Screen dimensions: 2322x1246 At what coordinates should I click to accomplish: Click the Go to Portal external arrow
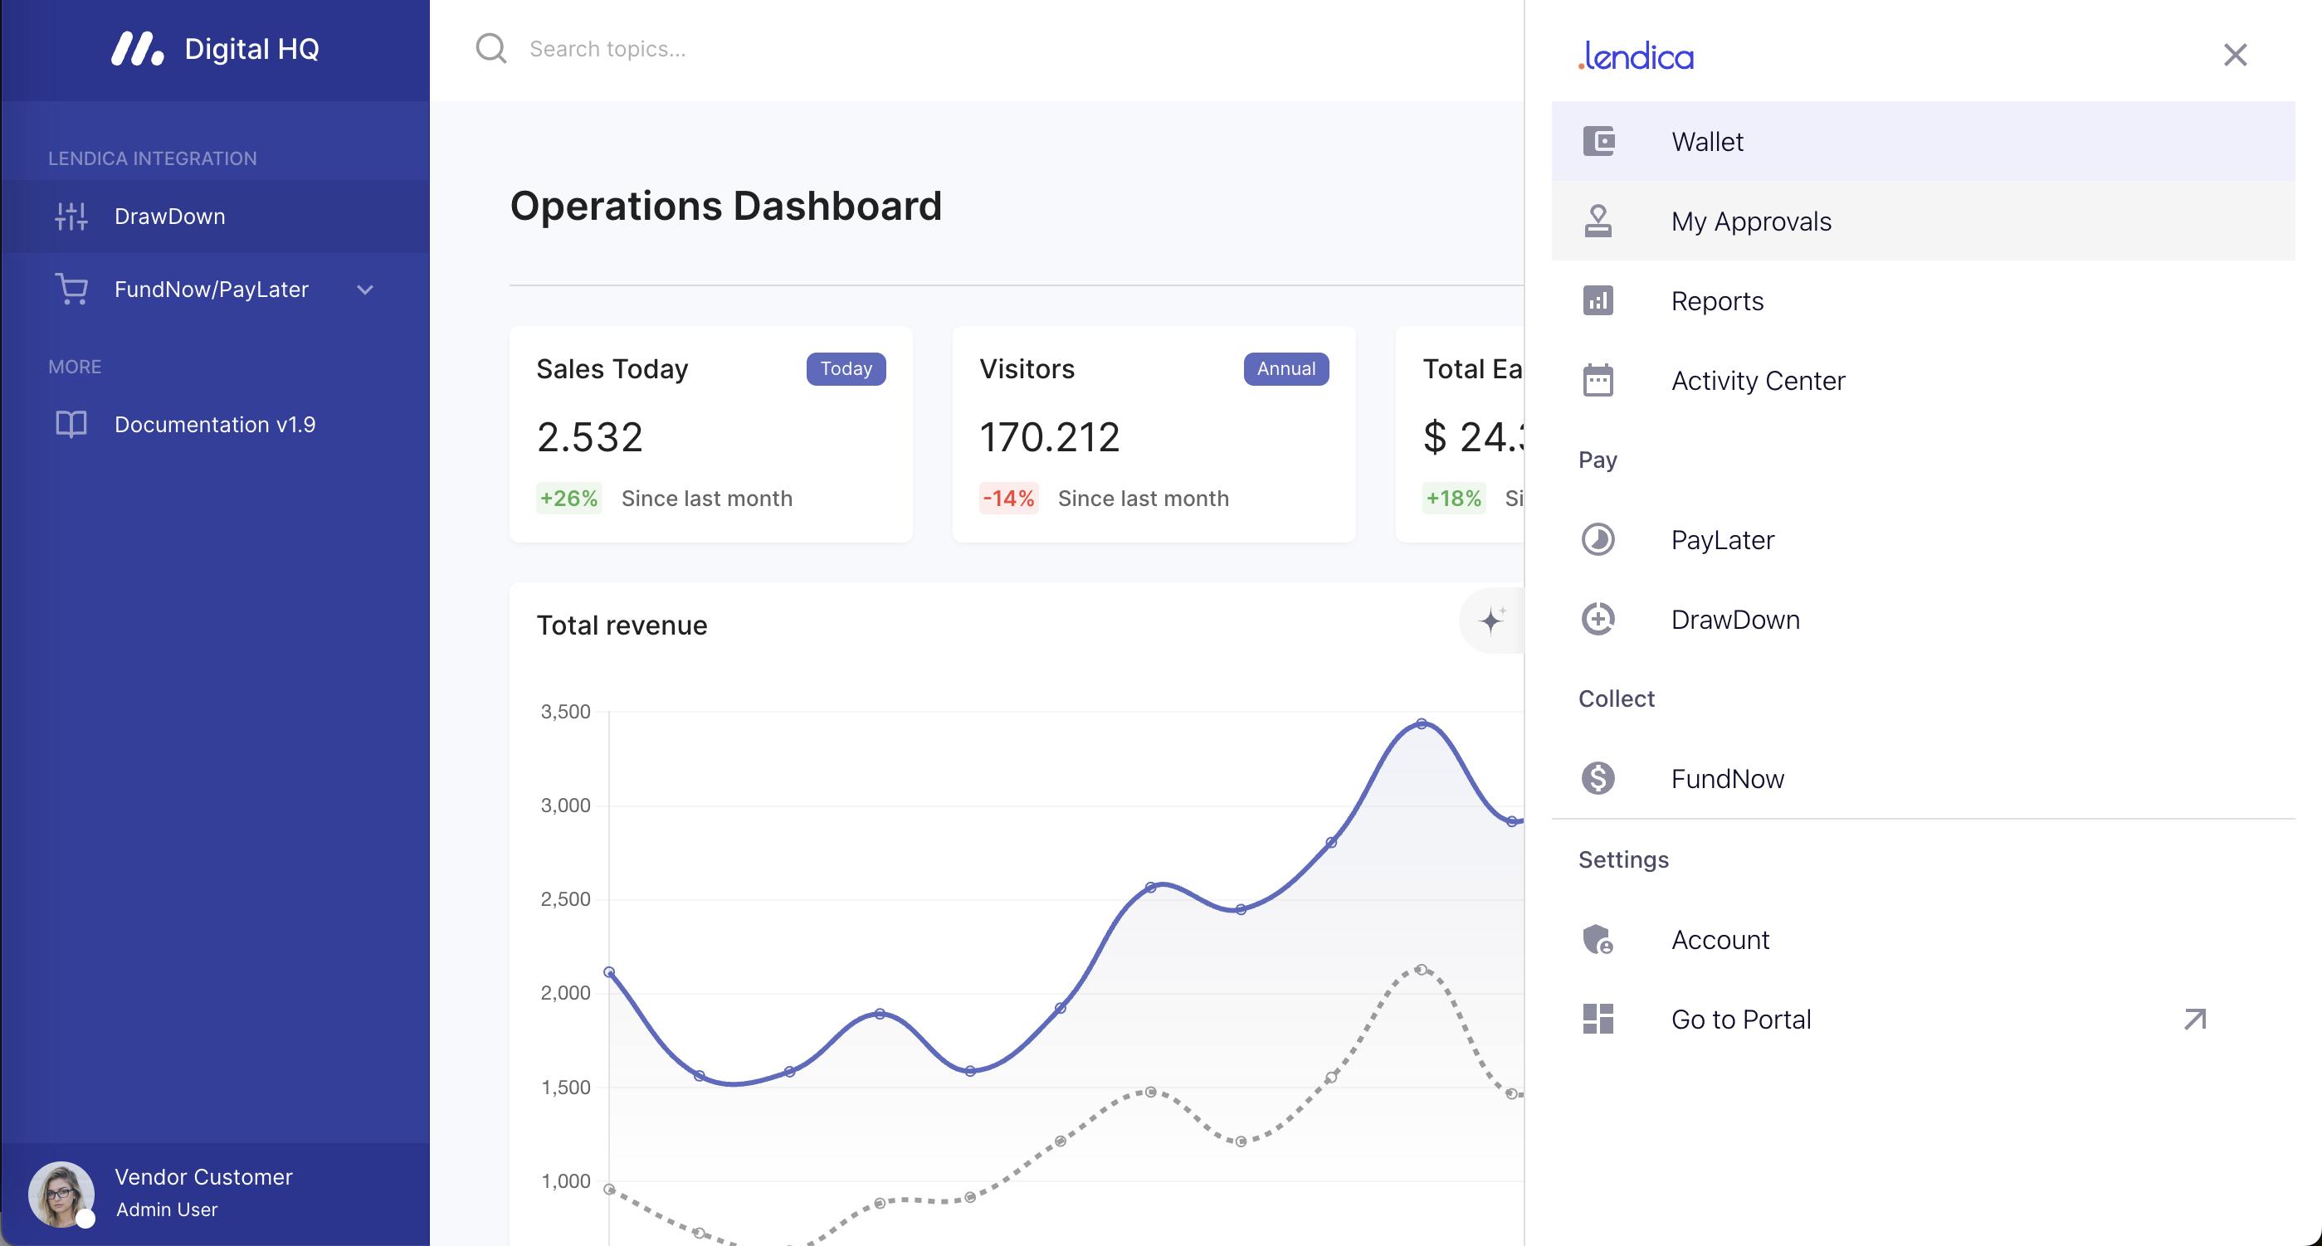coord(2195,1019)
